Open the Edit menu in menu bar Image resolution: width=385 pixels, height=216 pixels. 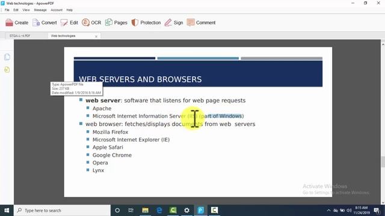pyautogui.click(x=16, y=10)
